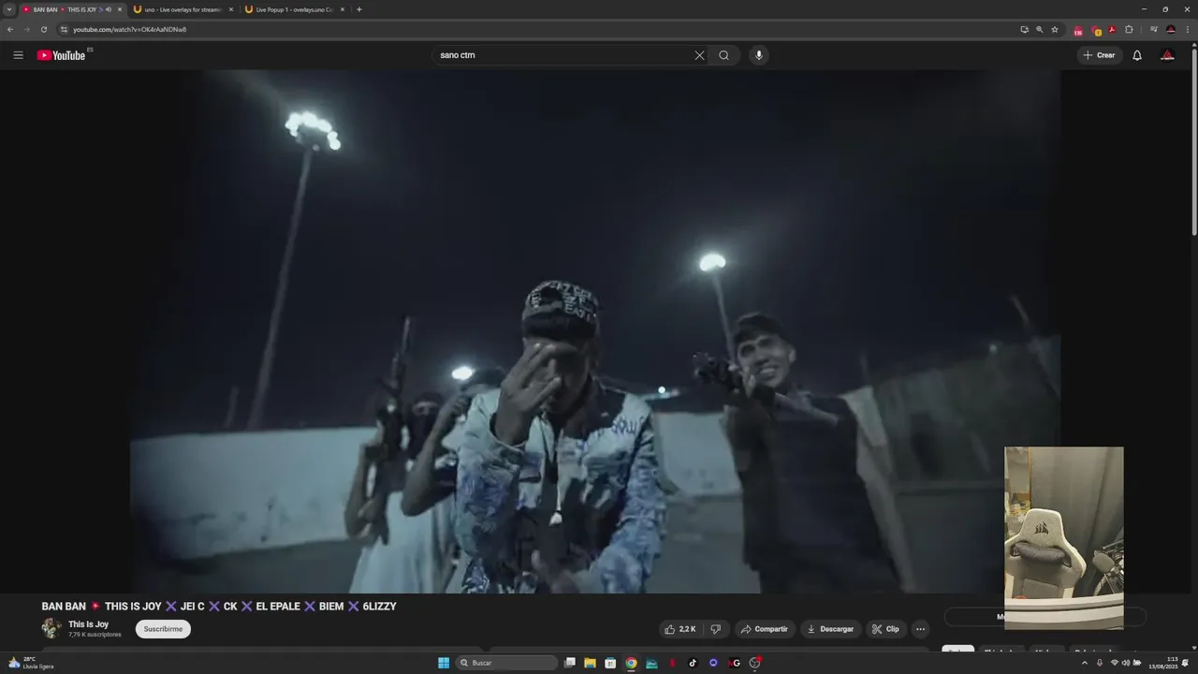Open the YouTube guide hamburger menu
This screenshot has width=1198, height=674.
18,55
